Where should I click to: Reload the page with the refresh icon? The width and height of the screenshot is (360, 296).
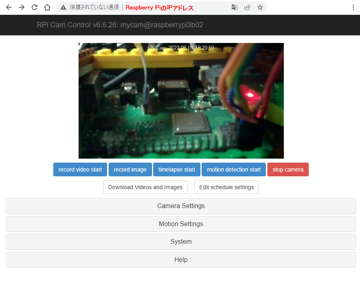click(34, 7)
